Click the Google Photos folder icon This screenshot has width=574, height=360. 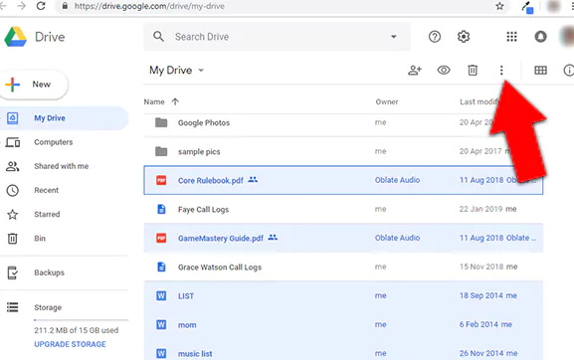click(x=161, y=122)
